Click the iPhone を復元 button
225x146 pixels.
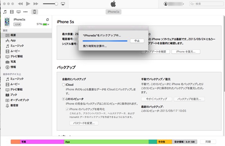(186, 52)
